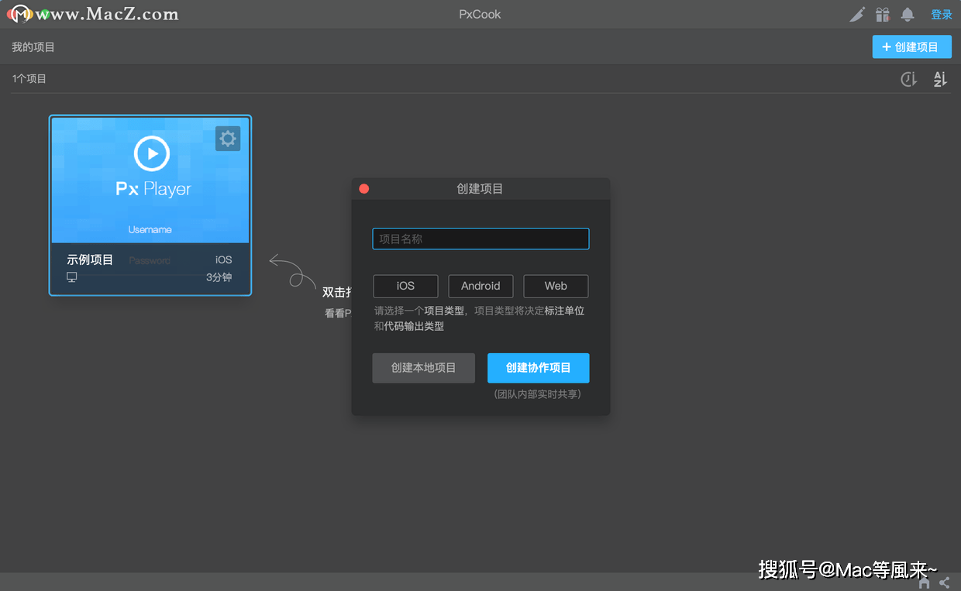
Task: Close the 创建项目 dialog via red dot
Action: 363,188
